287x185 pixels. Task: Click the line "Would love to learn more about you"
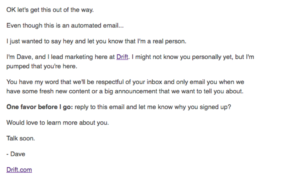coord(58,123)
